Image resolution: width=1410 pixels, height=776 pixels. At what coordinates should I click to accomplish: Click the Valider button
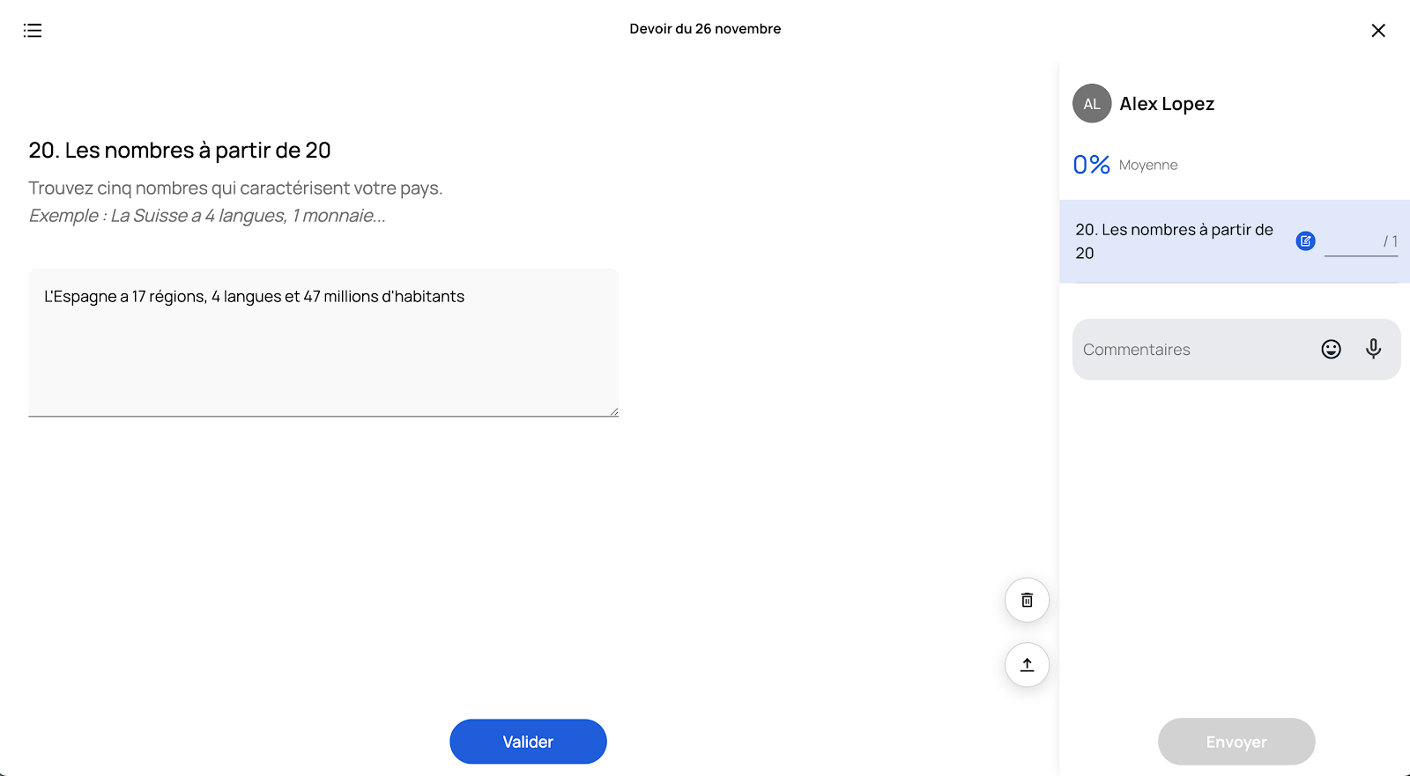(528, 742)
